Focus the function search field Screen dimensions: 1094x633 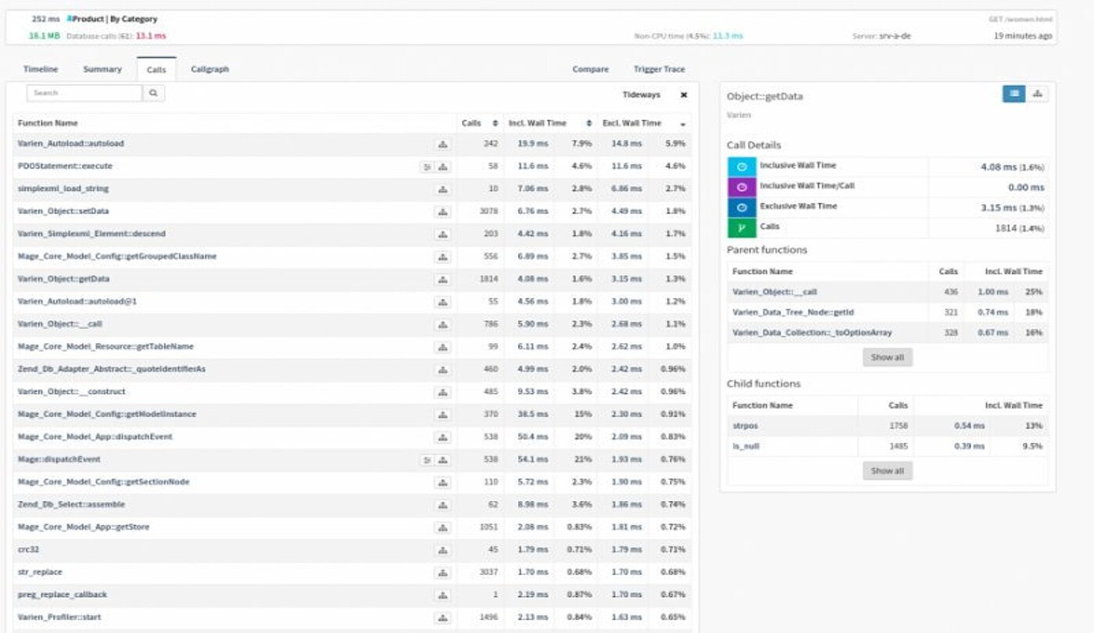coord(84,93)
